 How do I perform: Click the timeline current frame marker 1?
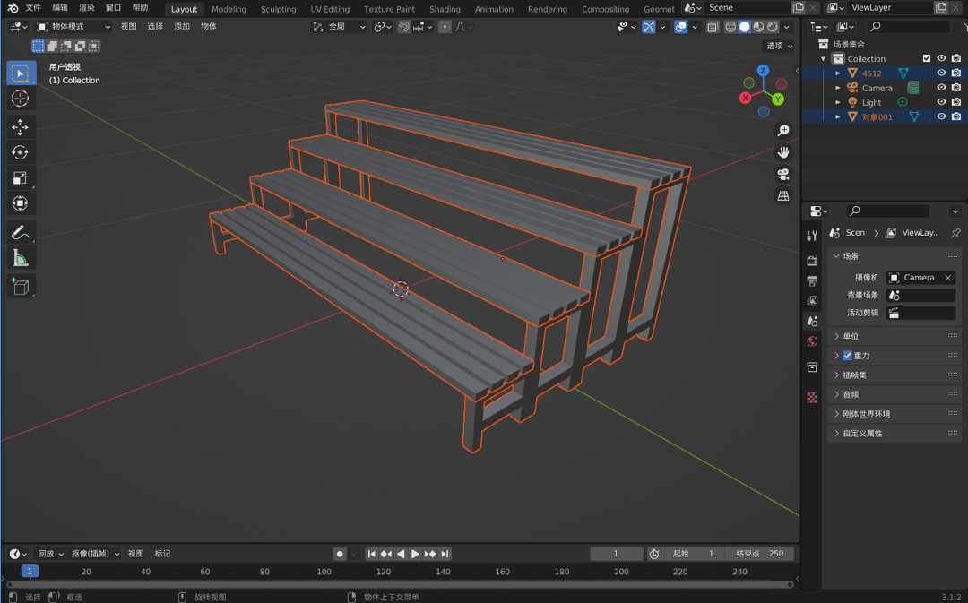pos(30,571)
